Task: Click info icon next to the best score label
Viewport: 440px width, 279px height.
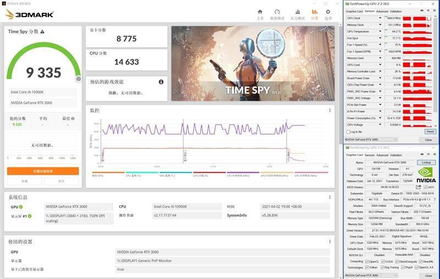Action: coord(73,119)
